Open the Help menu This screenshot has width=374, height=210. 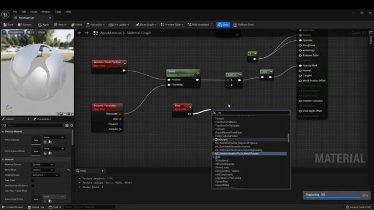[68, 12]
